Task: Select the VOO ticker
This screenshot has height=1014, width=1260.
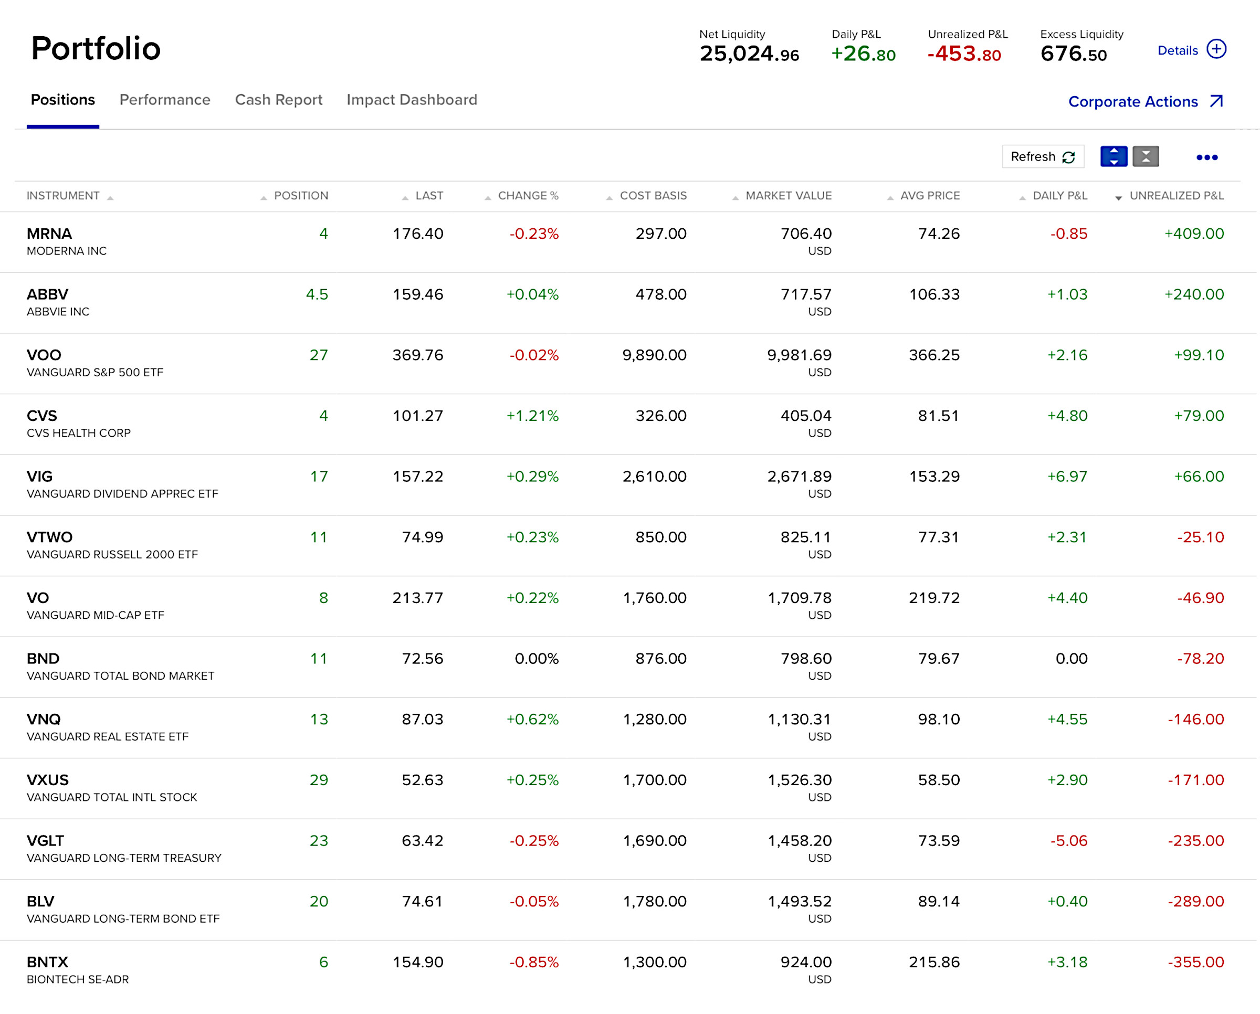Action: [x=44, y=355]
